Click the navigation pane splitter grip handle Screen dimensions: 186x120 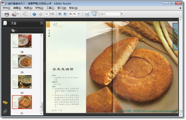coord(45,67)
